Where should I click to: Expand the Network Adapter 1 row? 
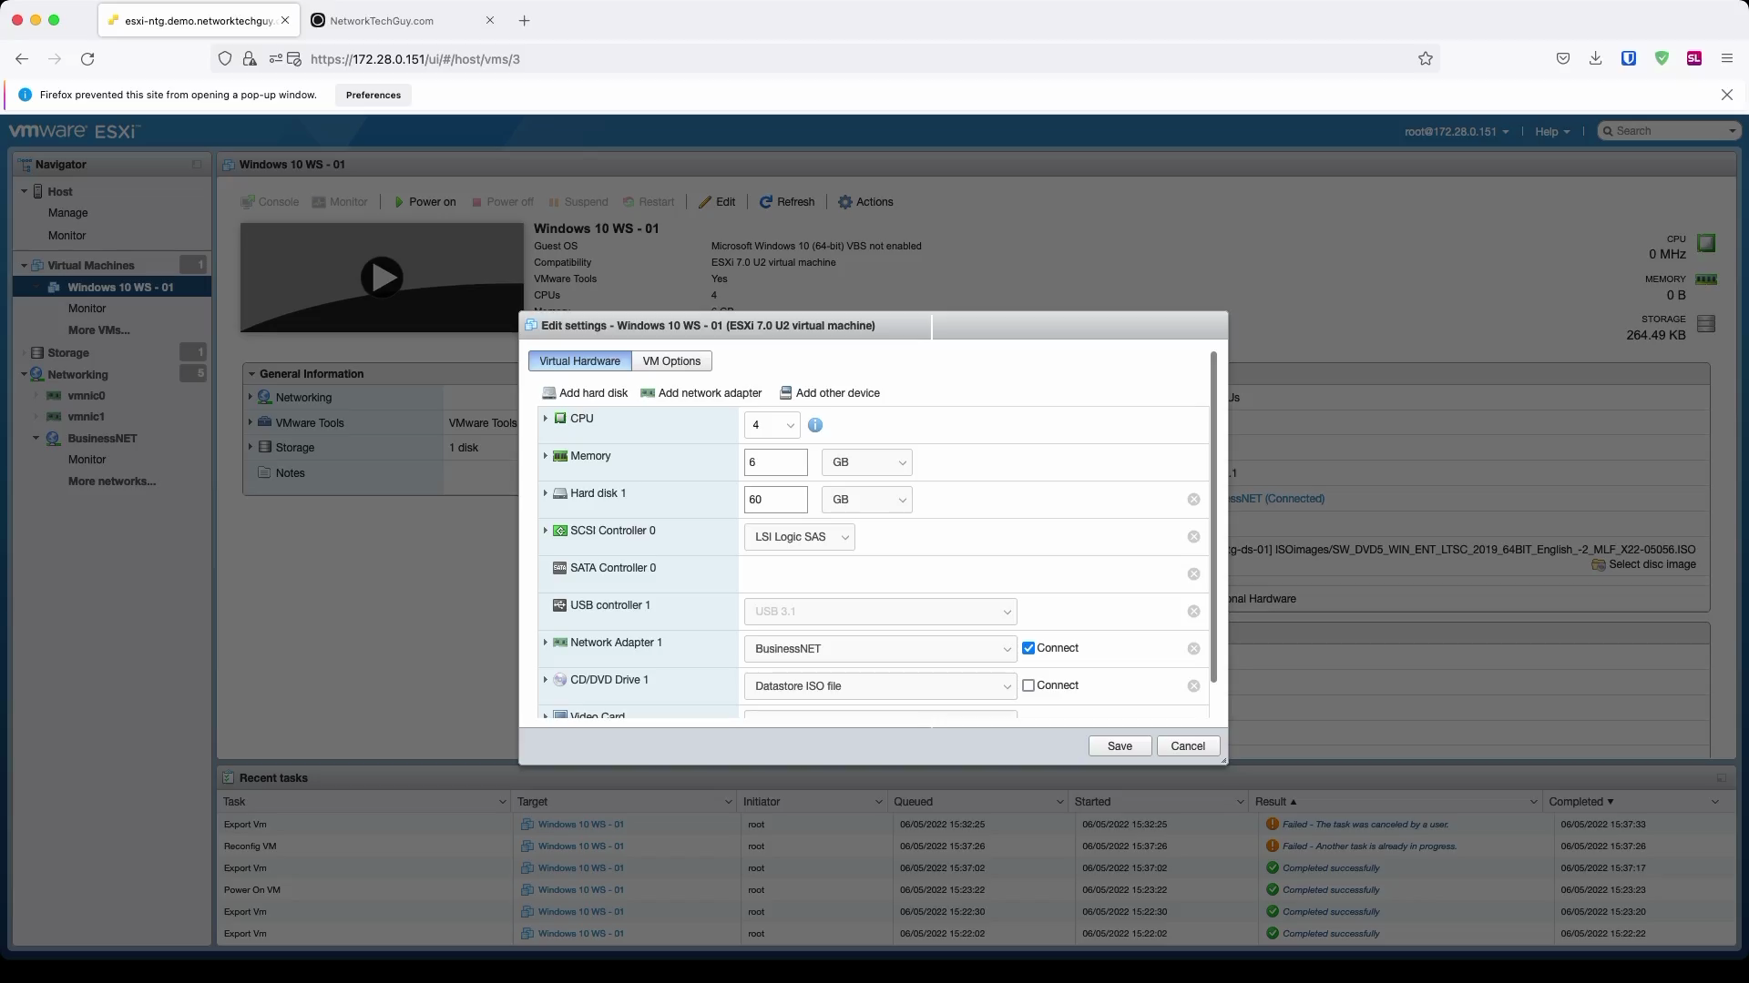(546, 643)
